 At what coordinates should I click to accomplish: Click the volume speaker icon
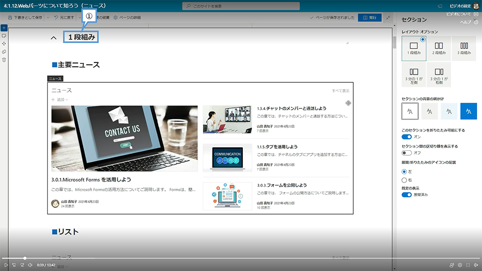tap(30, 265)
